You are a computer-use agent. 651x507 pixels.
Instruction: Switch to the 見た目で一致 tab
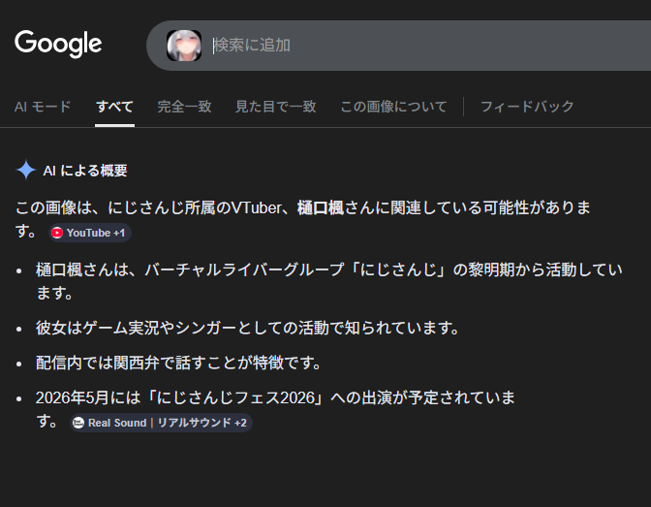275,107
